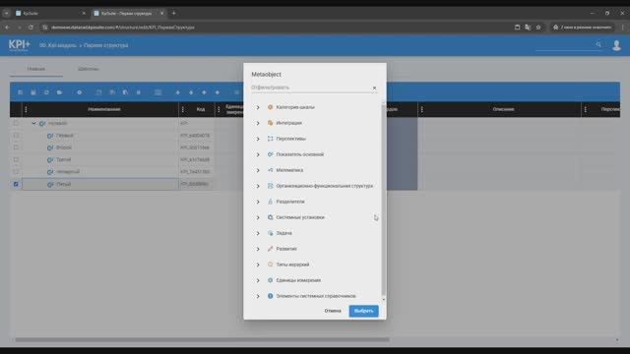The image size is (630, 354).
Task: Toggle the checkbox for the Второй row
Action: click(16, 147)
